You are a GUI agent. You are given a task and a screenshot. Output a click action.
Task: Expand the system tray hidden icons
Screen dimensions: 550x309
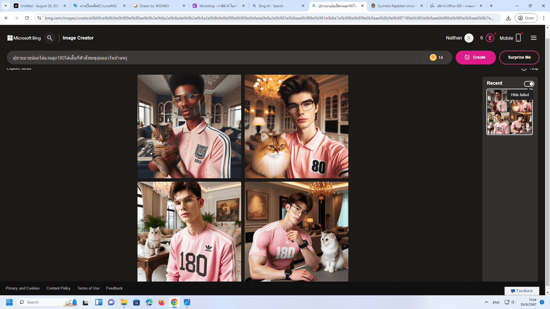pos(486,302)
